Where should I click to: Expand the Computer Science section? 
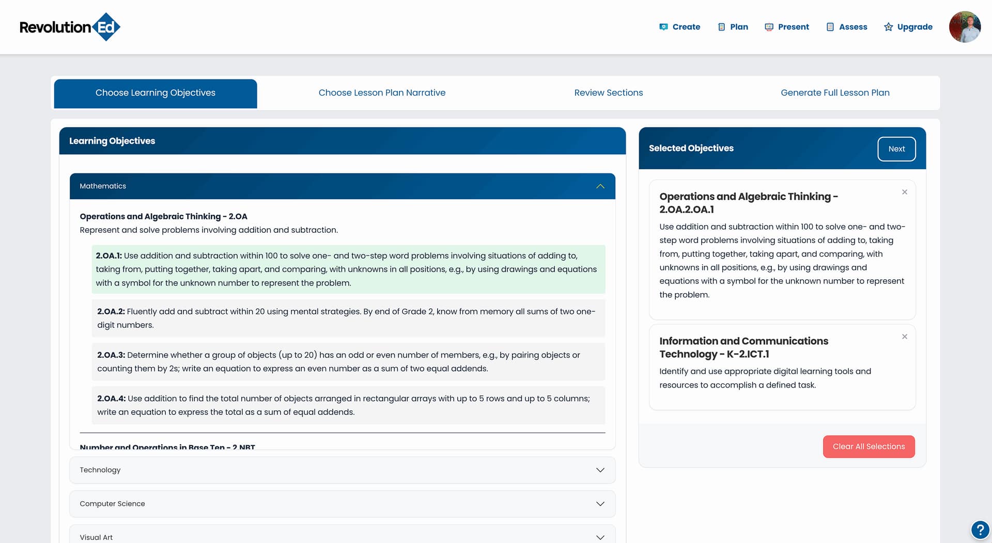point(342,504)
